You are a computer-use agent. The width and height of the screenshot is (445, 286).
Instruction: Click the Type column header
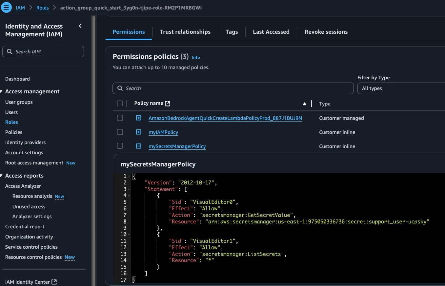[325, 104]
